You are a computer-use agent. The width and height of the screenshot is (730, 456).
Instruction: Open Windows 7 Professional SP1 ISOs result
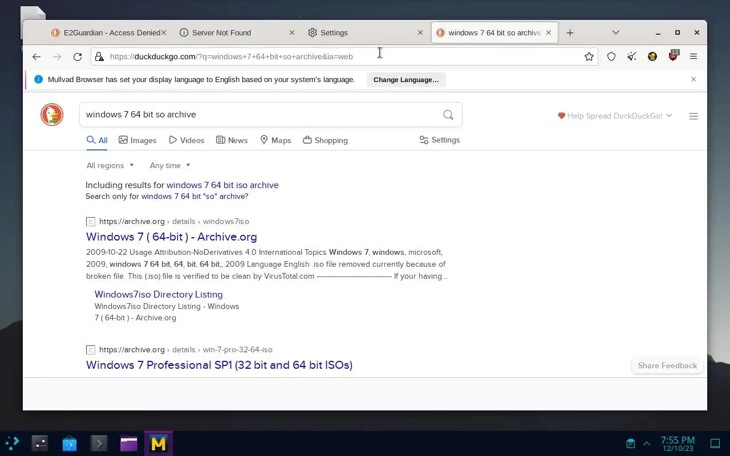(x=219, y=365)
